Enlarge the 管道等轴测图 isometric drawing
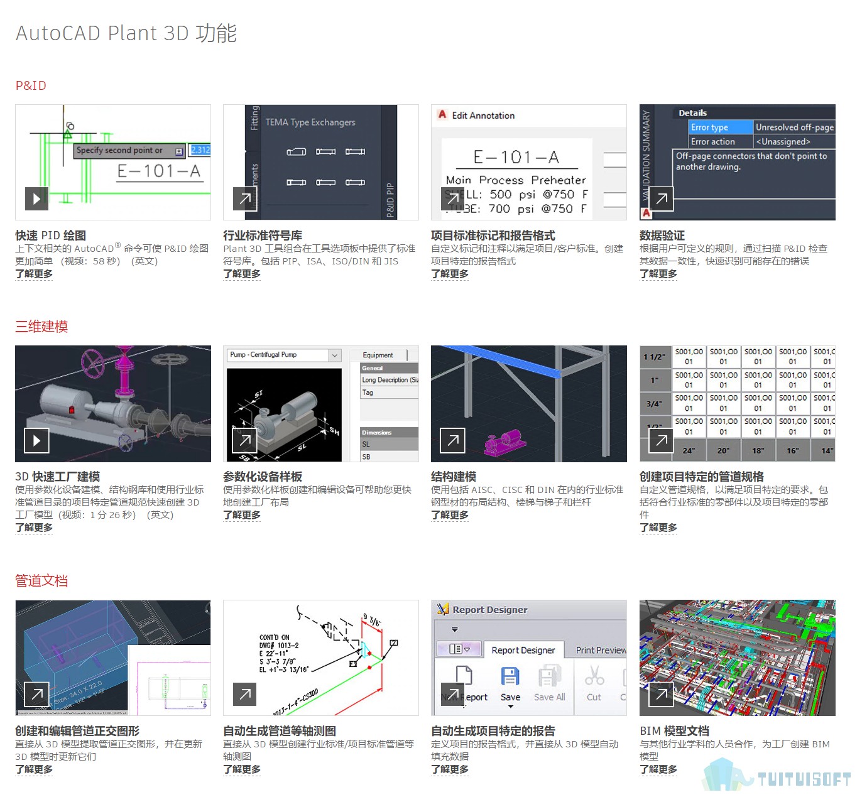The width and height of the screenshot is (867, 802). [x=244, y=694]
